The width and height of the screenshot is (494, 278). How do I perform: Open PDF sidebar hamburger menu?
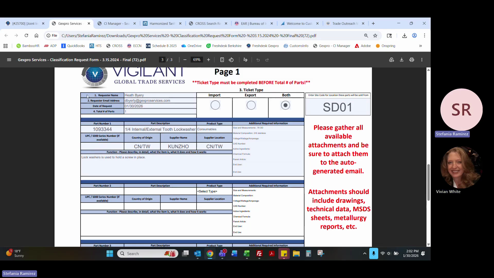click(x=9, y=60)
